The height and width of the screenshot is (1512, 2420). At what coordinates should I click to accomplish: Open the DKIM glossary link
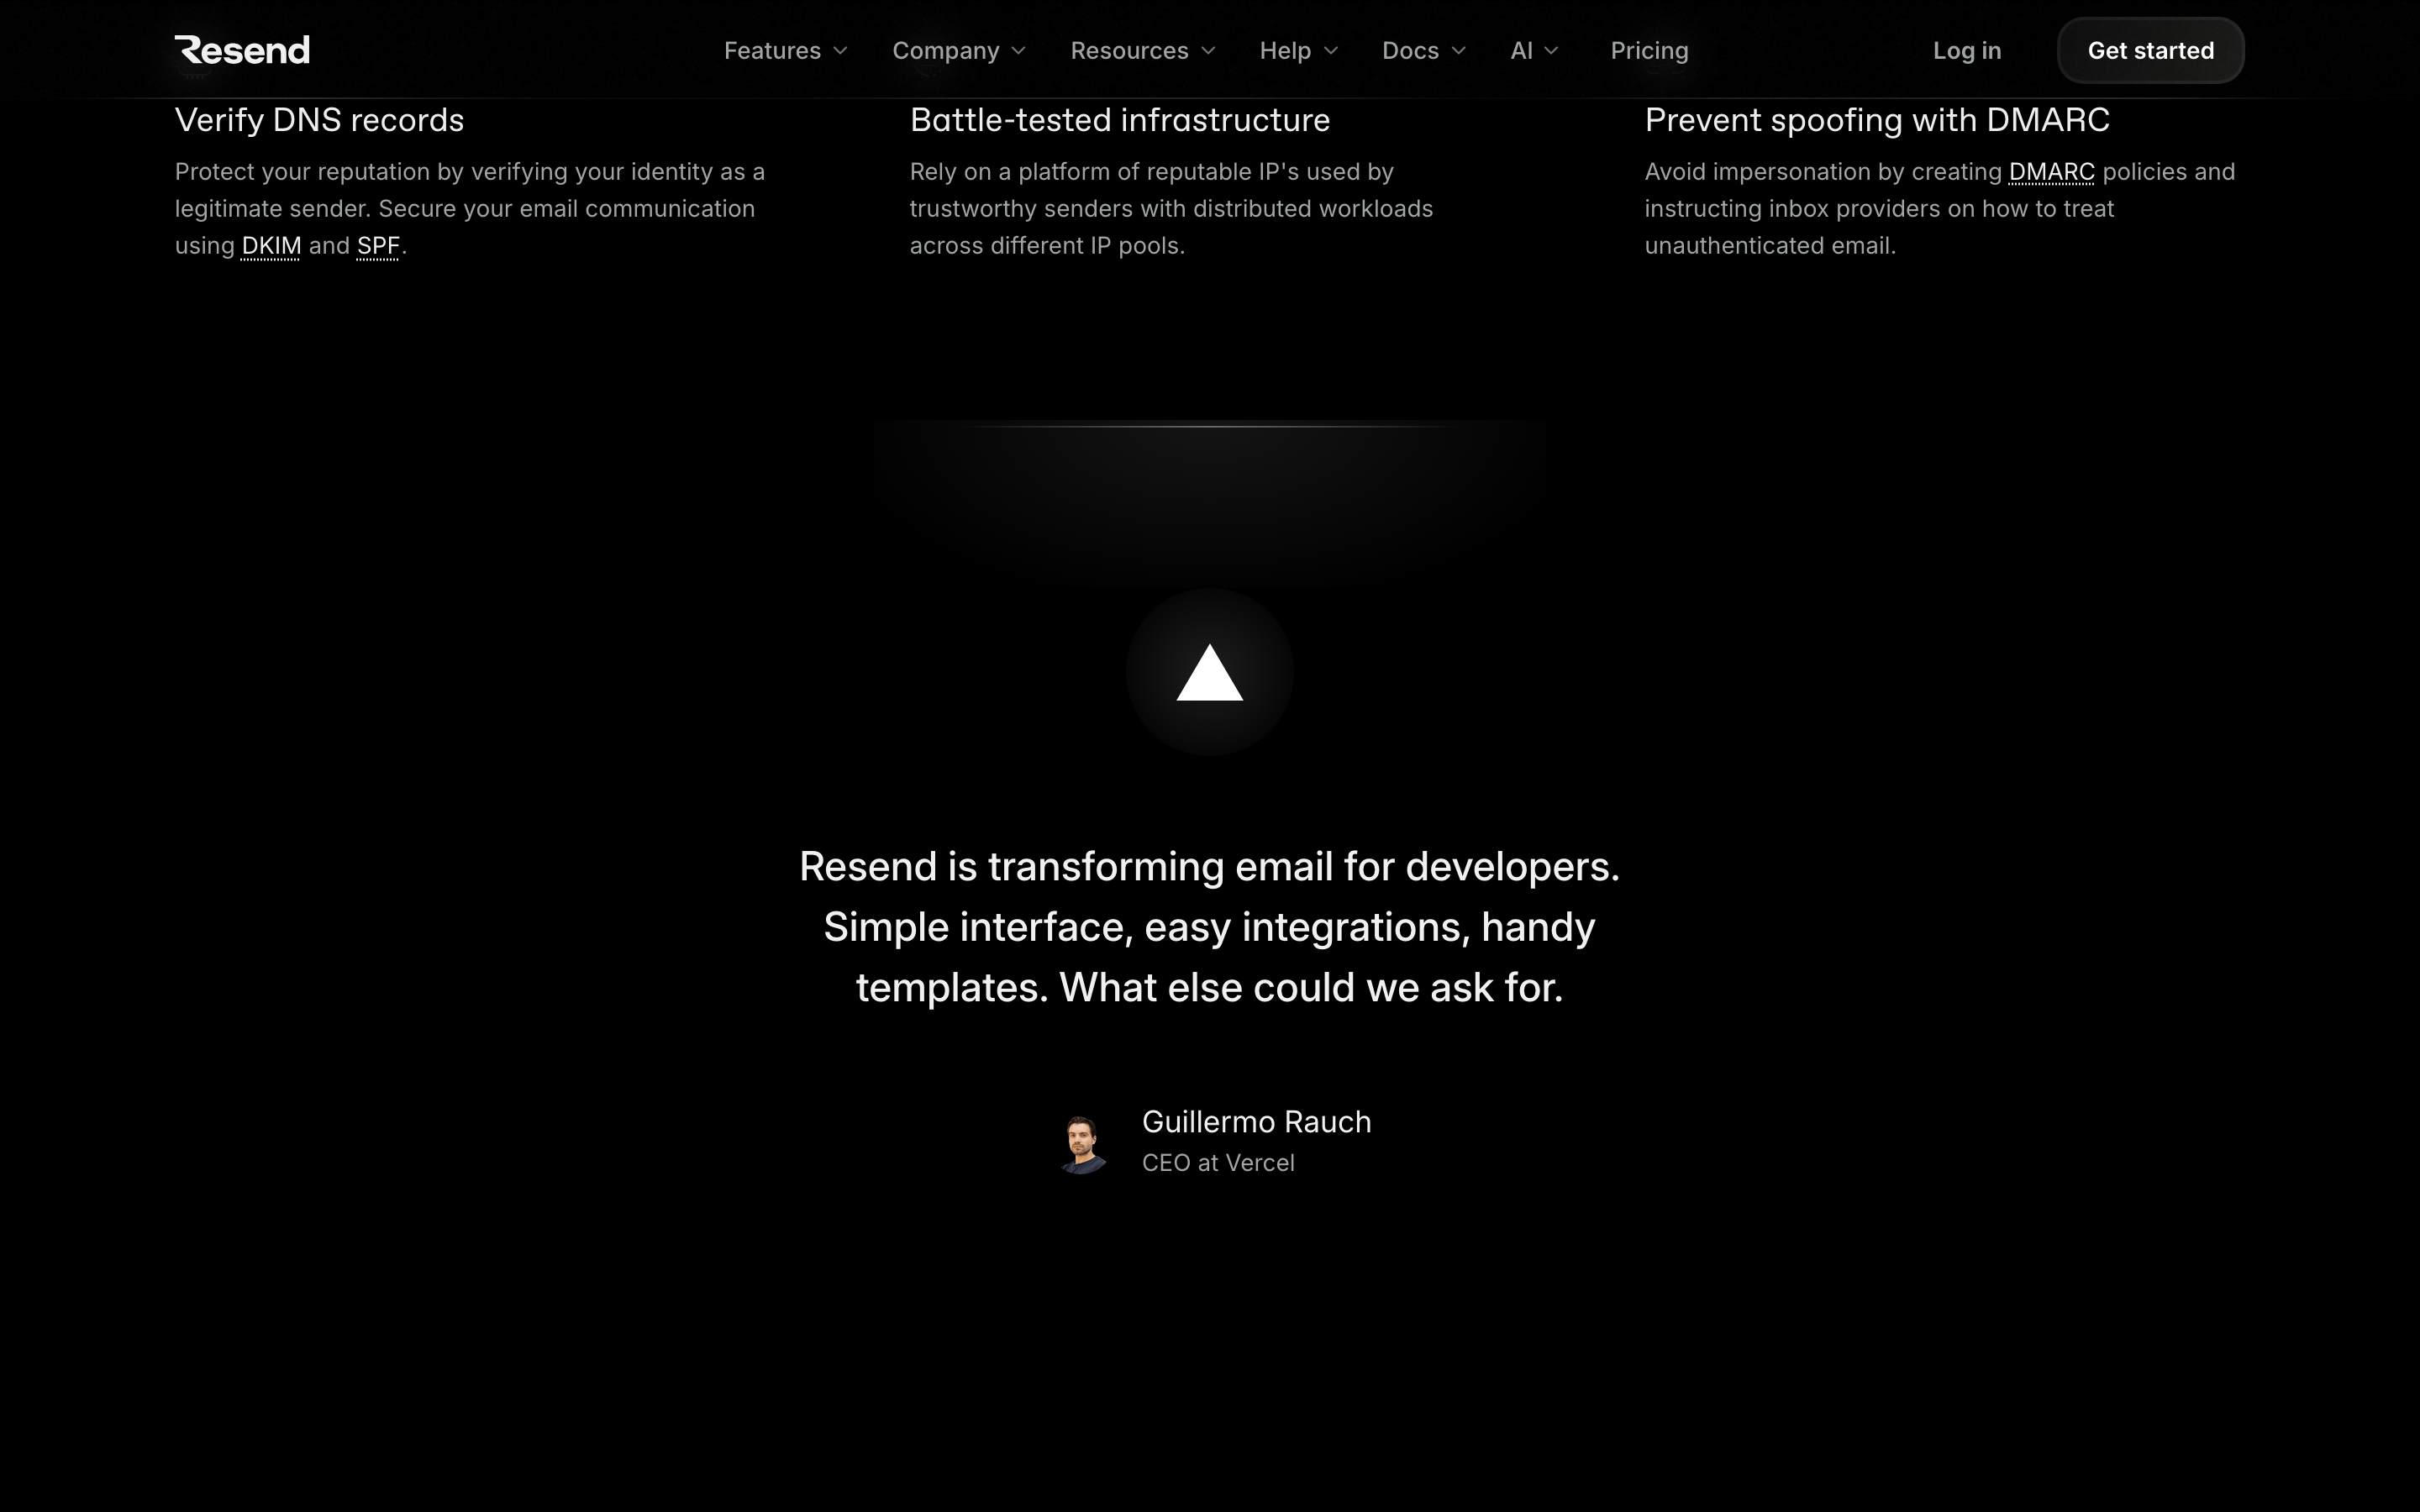tap(271, 246)
